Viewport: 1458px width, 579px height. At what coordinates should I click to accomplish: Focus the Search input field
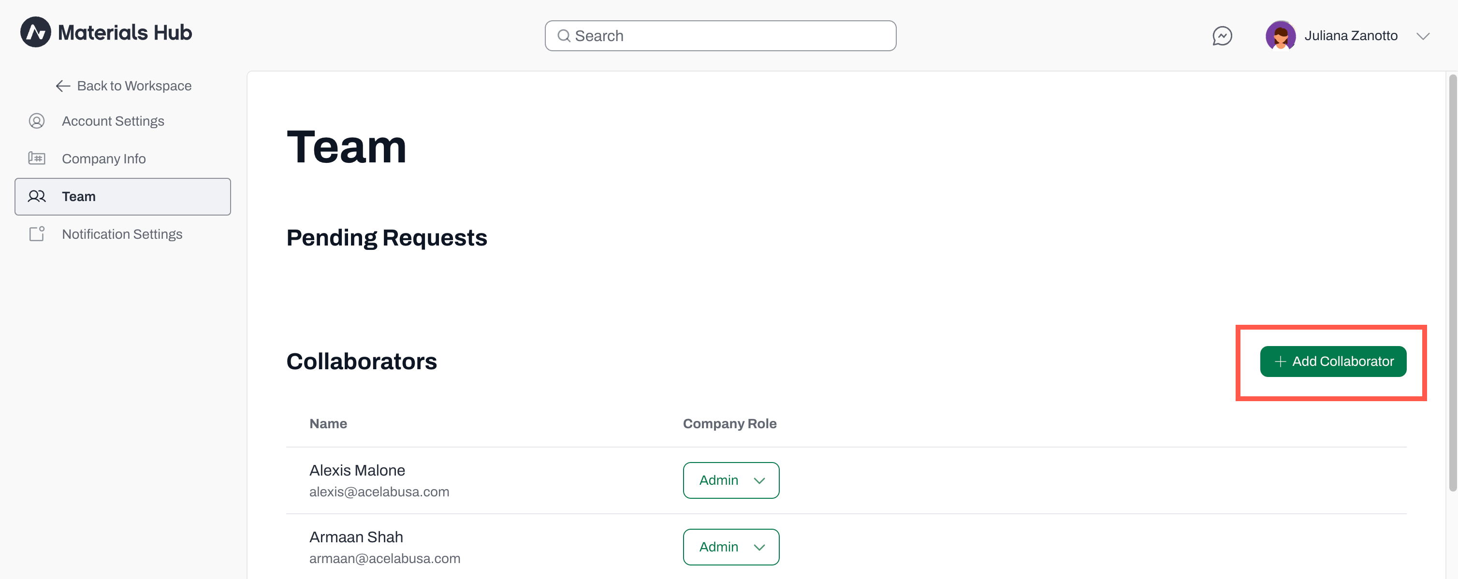pos(720,36)
